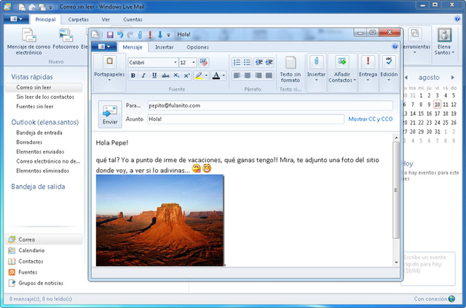The image size is (466, 308).
Task: Select the Mensaje tab in message window
Action: tap(133, 47)
